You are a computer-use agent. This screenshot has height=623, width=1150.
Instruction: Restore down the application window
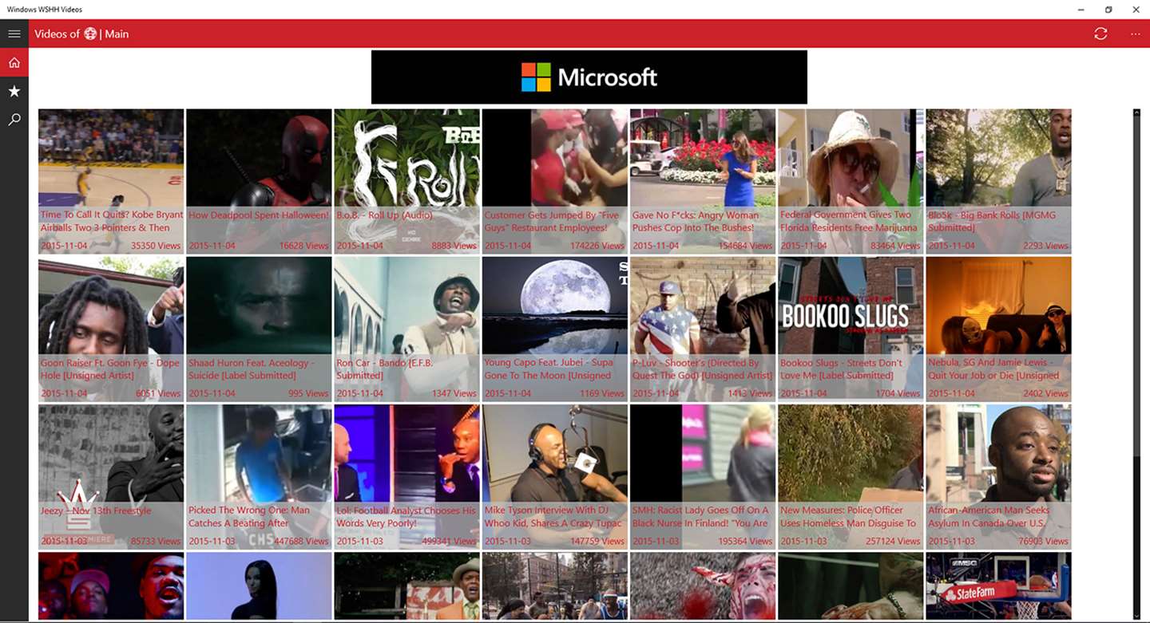pos(1108,10)
